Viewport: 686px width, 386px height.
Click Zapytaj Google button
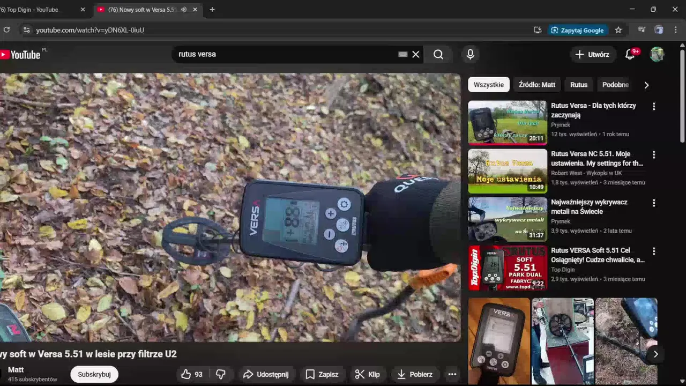[x=578, y=30]
